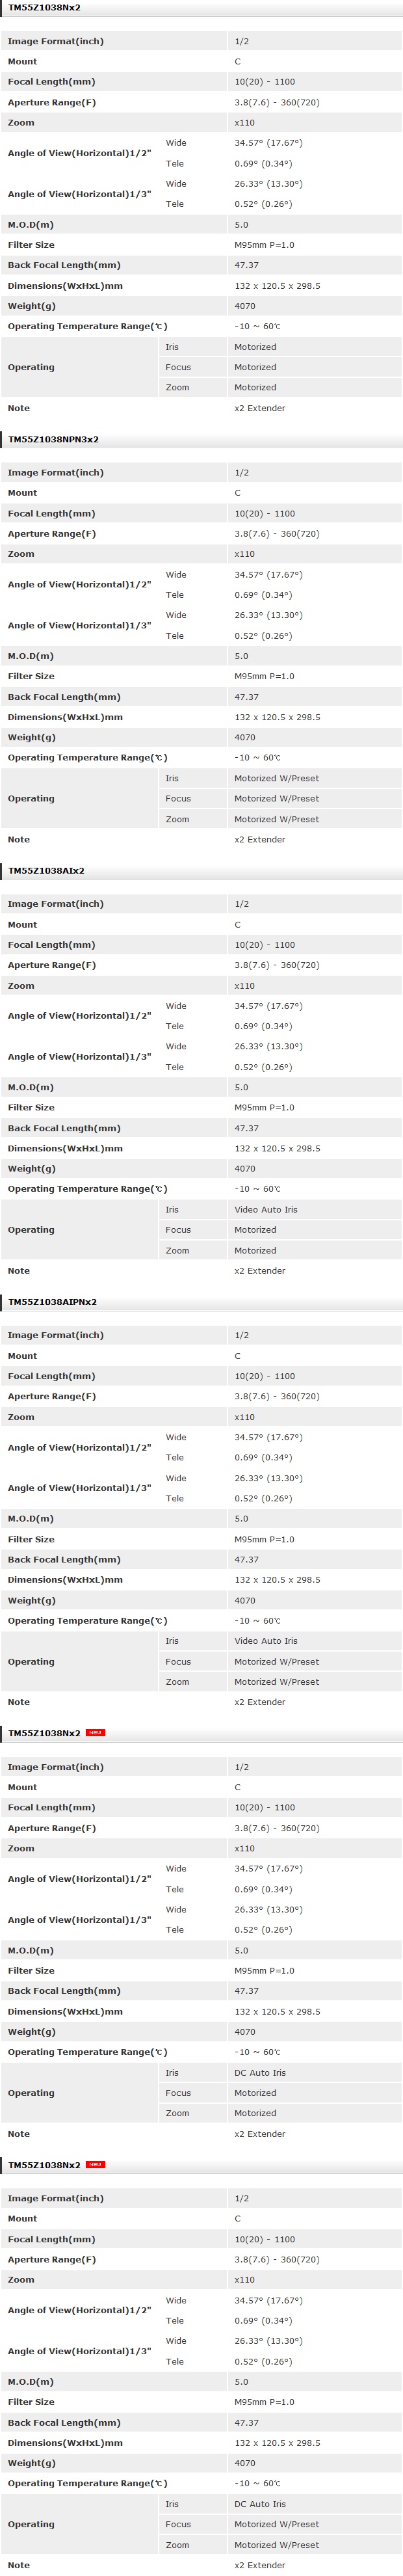Image resolution: width=403 pixels, height=2576 pixels.
Task: Click Image Format(inch) label in the TM55Z1038NPN3x2 table
Action: pos(55,472)
